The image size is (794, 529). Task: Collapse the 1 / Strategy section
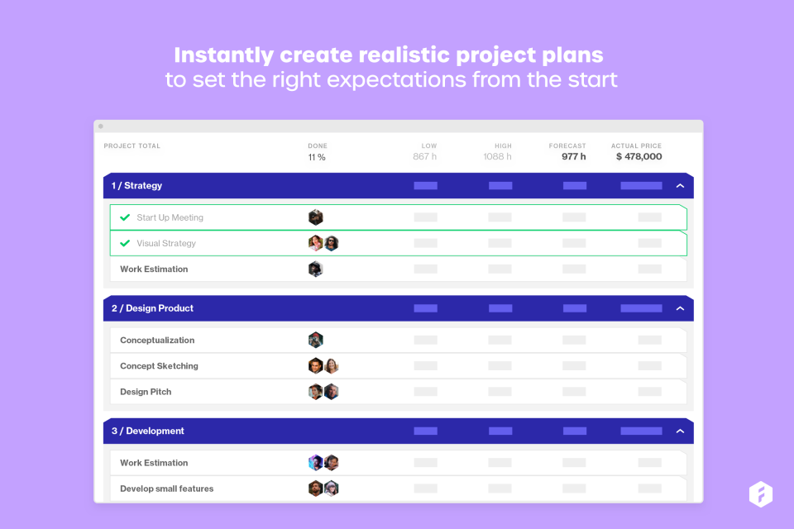(x=680, y=186)
